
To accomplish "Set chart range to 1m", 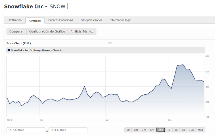I will pos(136,130).
